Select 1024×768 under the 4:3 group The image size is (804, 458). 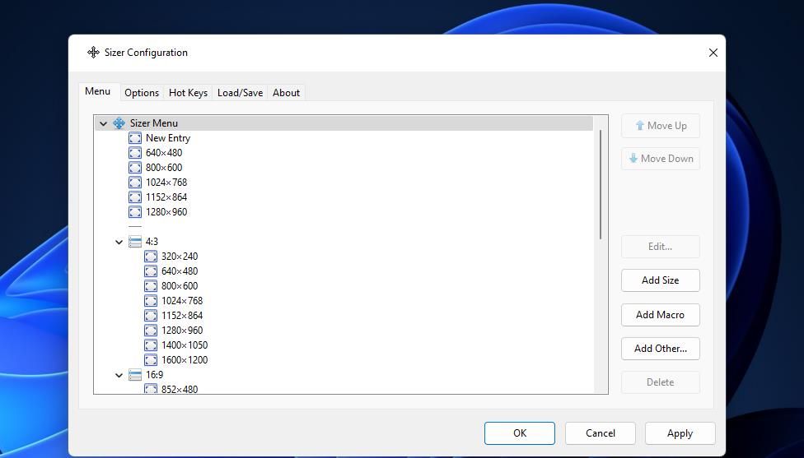pos(182,301)
